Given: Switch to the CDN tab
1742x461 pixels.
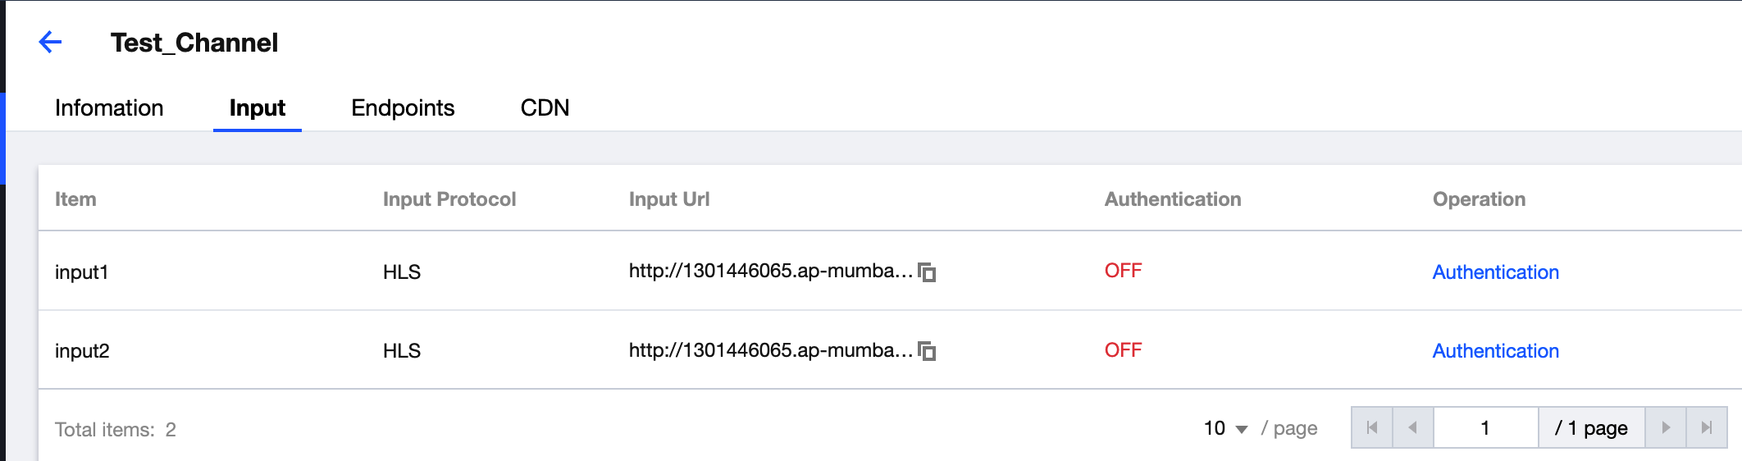Looking at the screenshot, I should pyautogui.click(x=545, y=107).
